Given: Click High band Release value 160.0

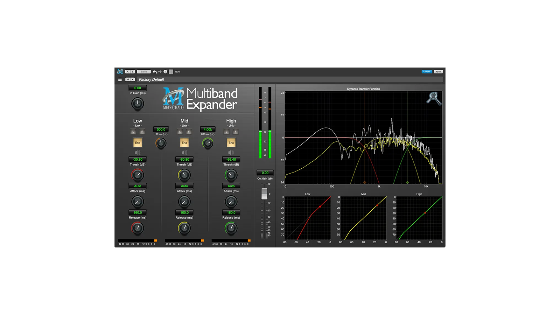Looking at the screenshot, I should [x=231, y=212].
